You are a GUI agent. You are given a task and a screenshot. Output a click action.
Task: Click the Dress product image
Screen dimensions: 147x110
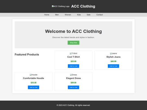click(73, 75)
